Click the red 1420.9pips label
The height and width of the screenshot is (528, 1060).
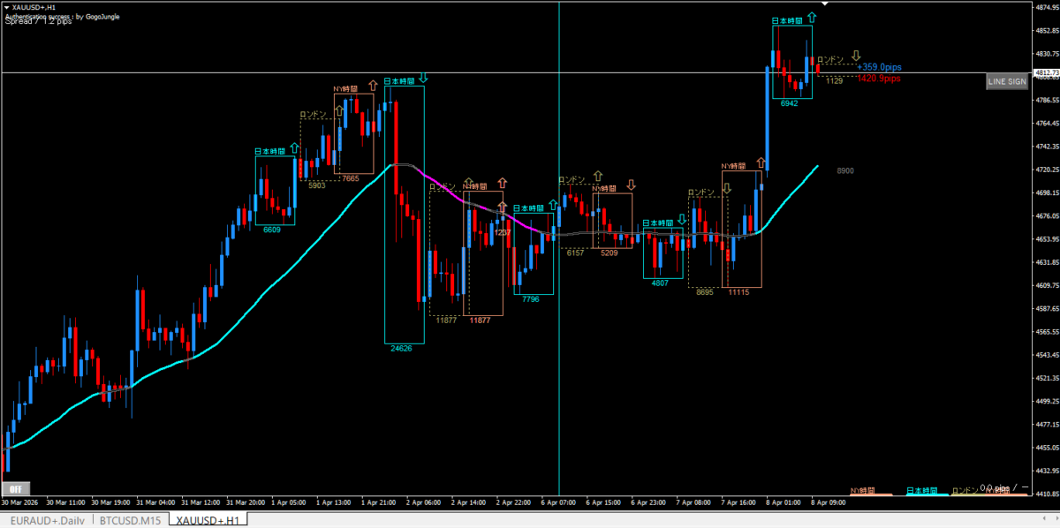(879, 79)
